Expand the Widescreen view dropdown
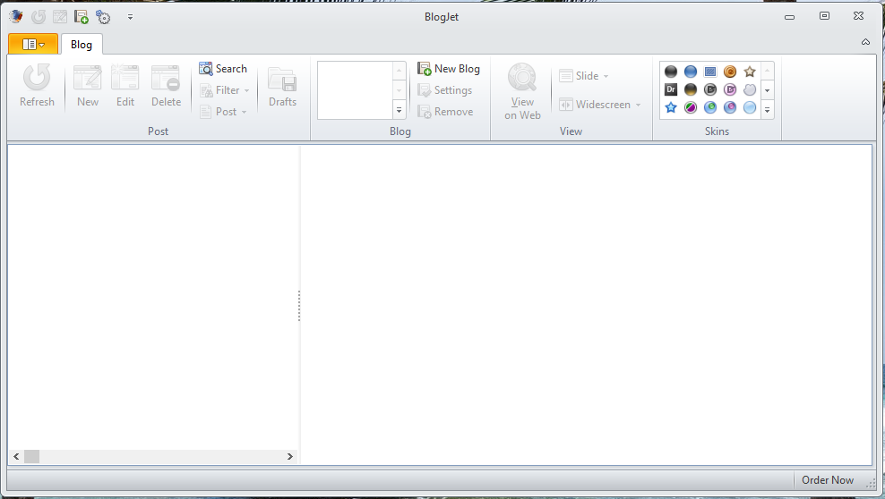This screenshot has width=885, height=499. pos(600,105)
